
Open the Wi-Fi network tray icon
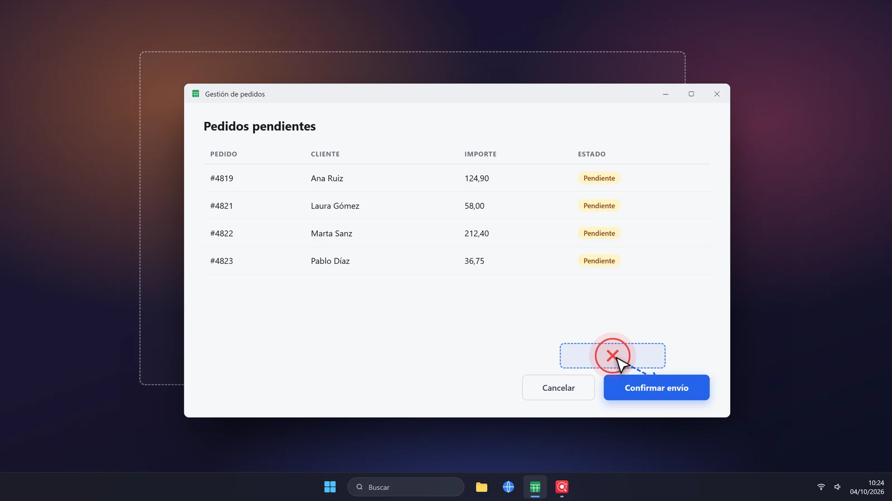821,487
